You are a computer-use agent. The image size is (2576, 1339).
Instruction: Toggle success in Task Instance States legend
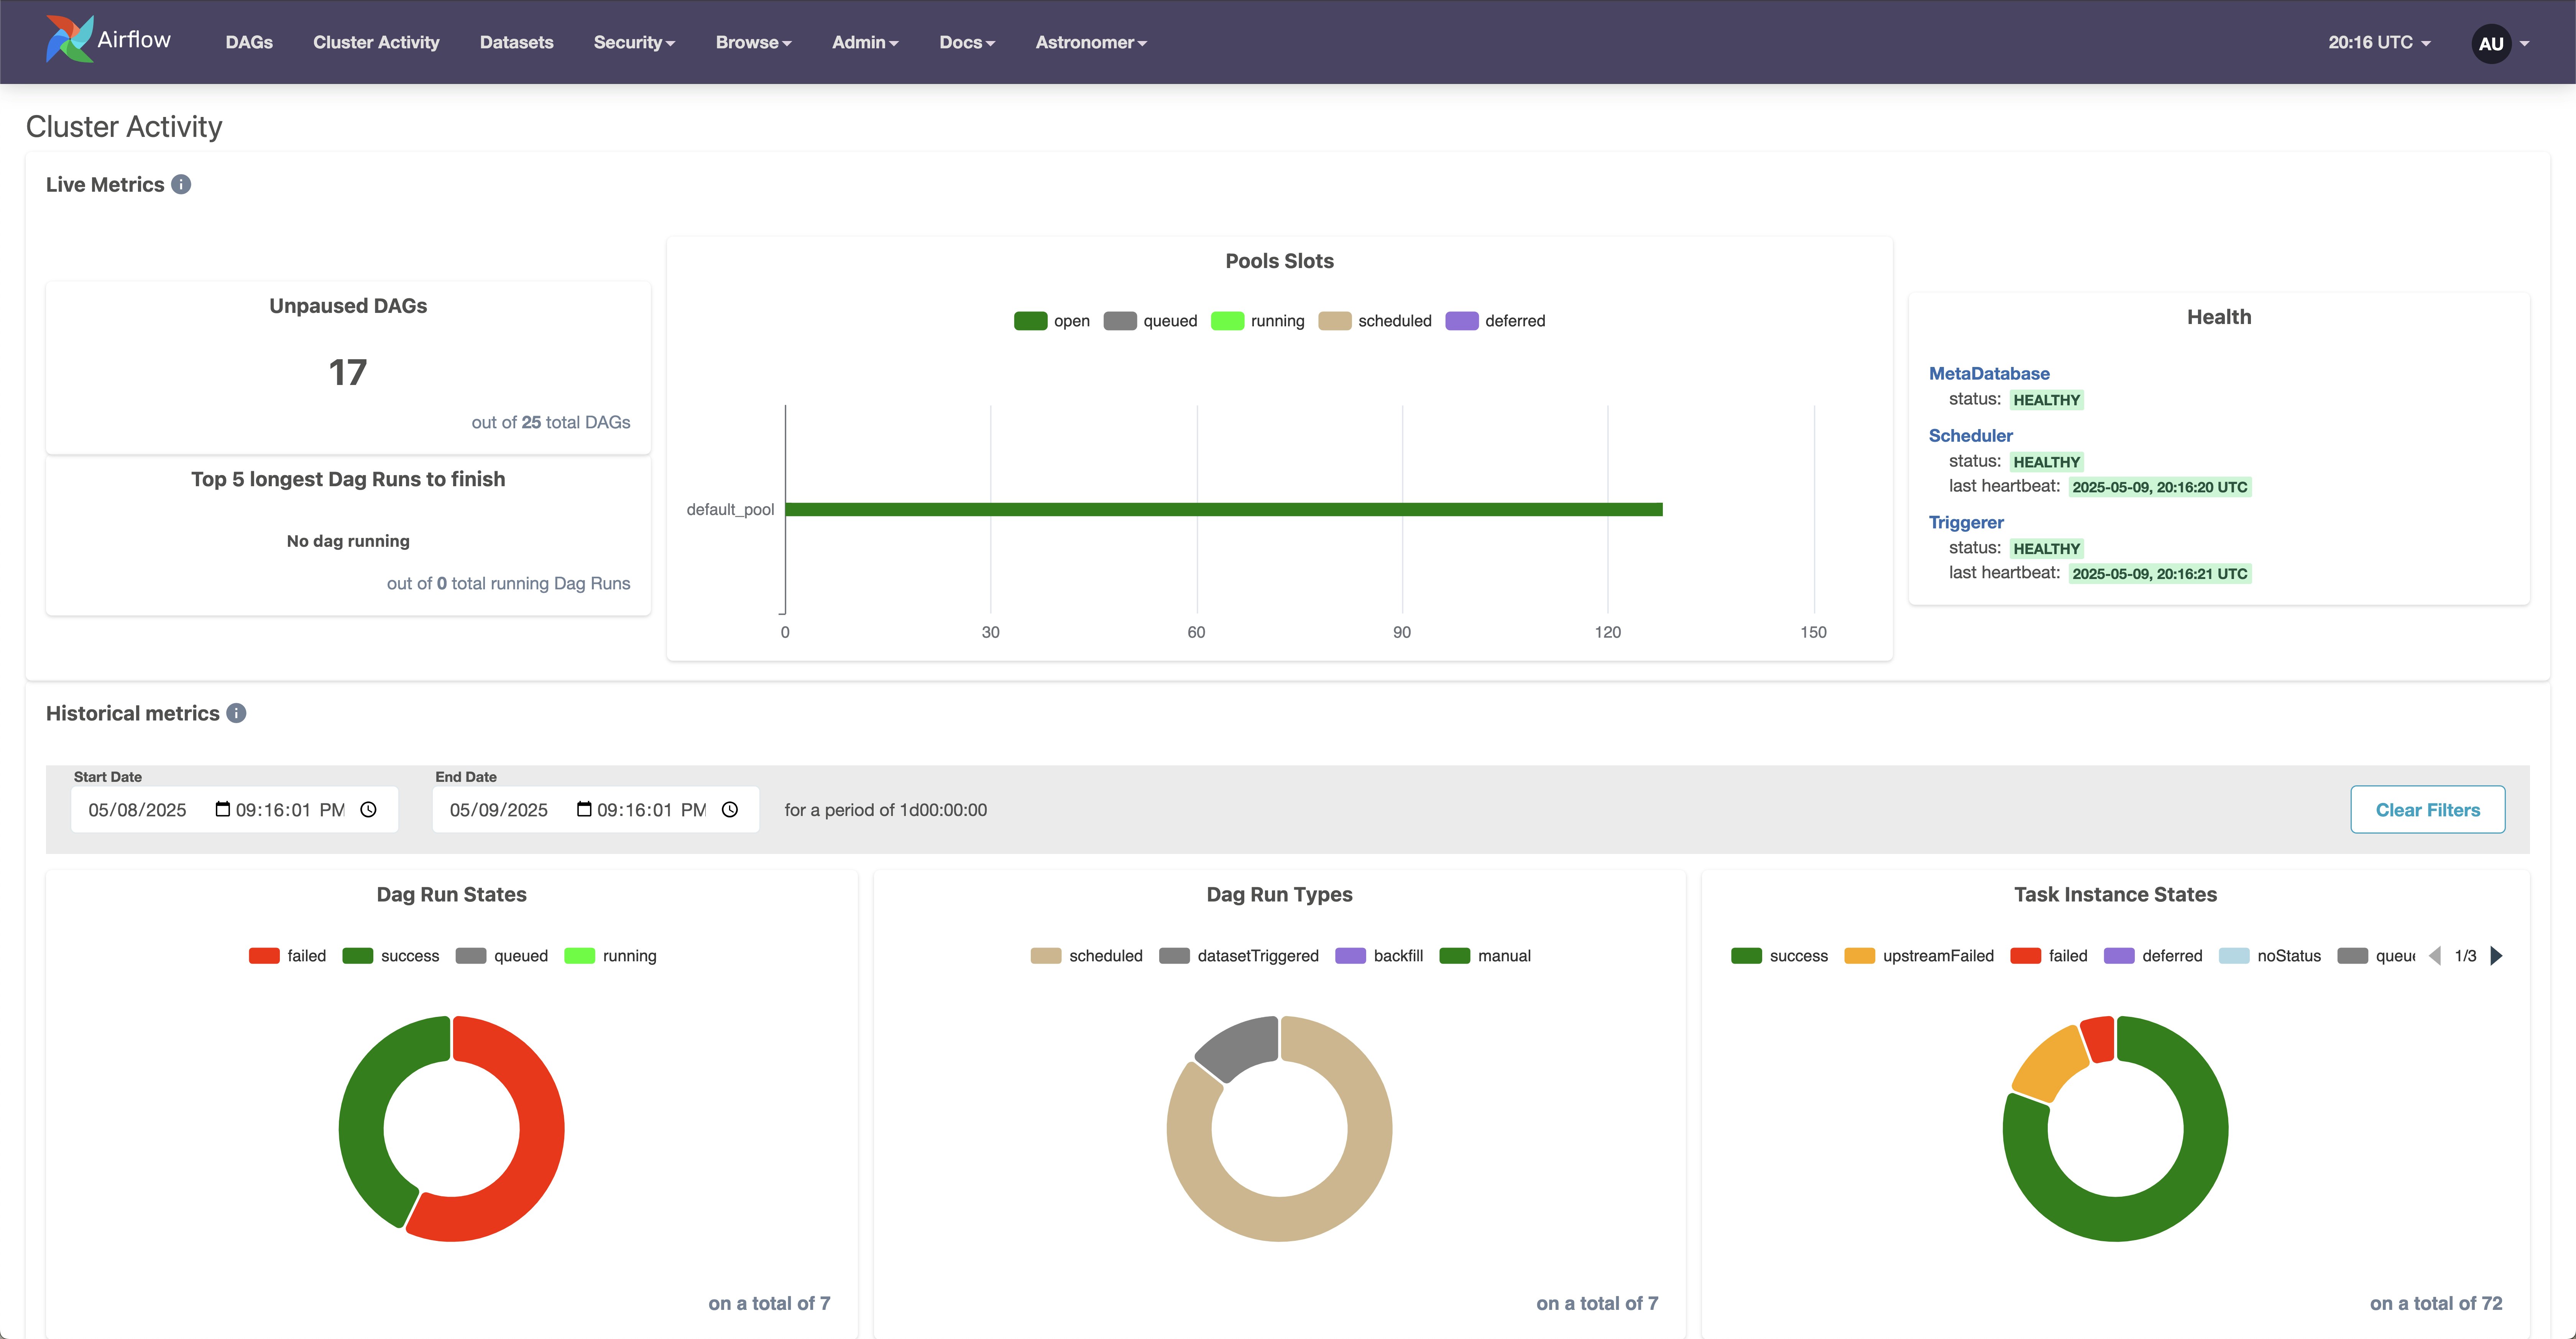[1780, 956]
